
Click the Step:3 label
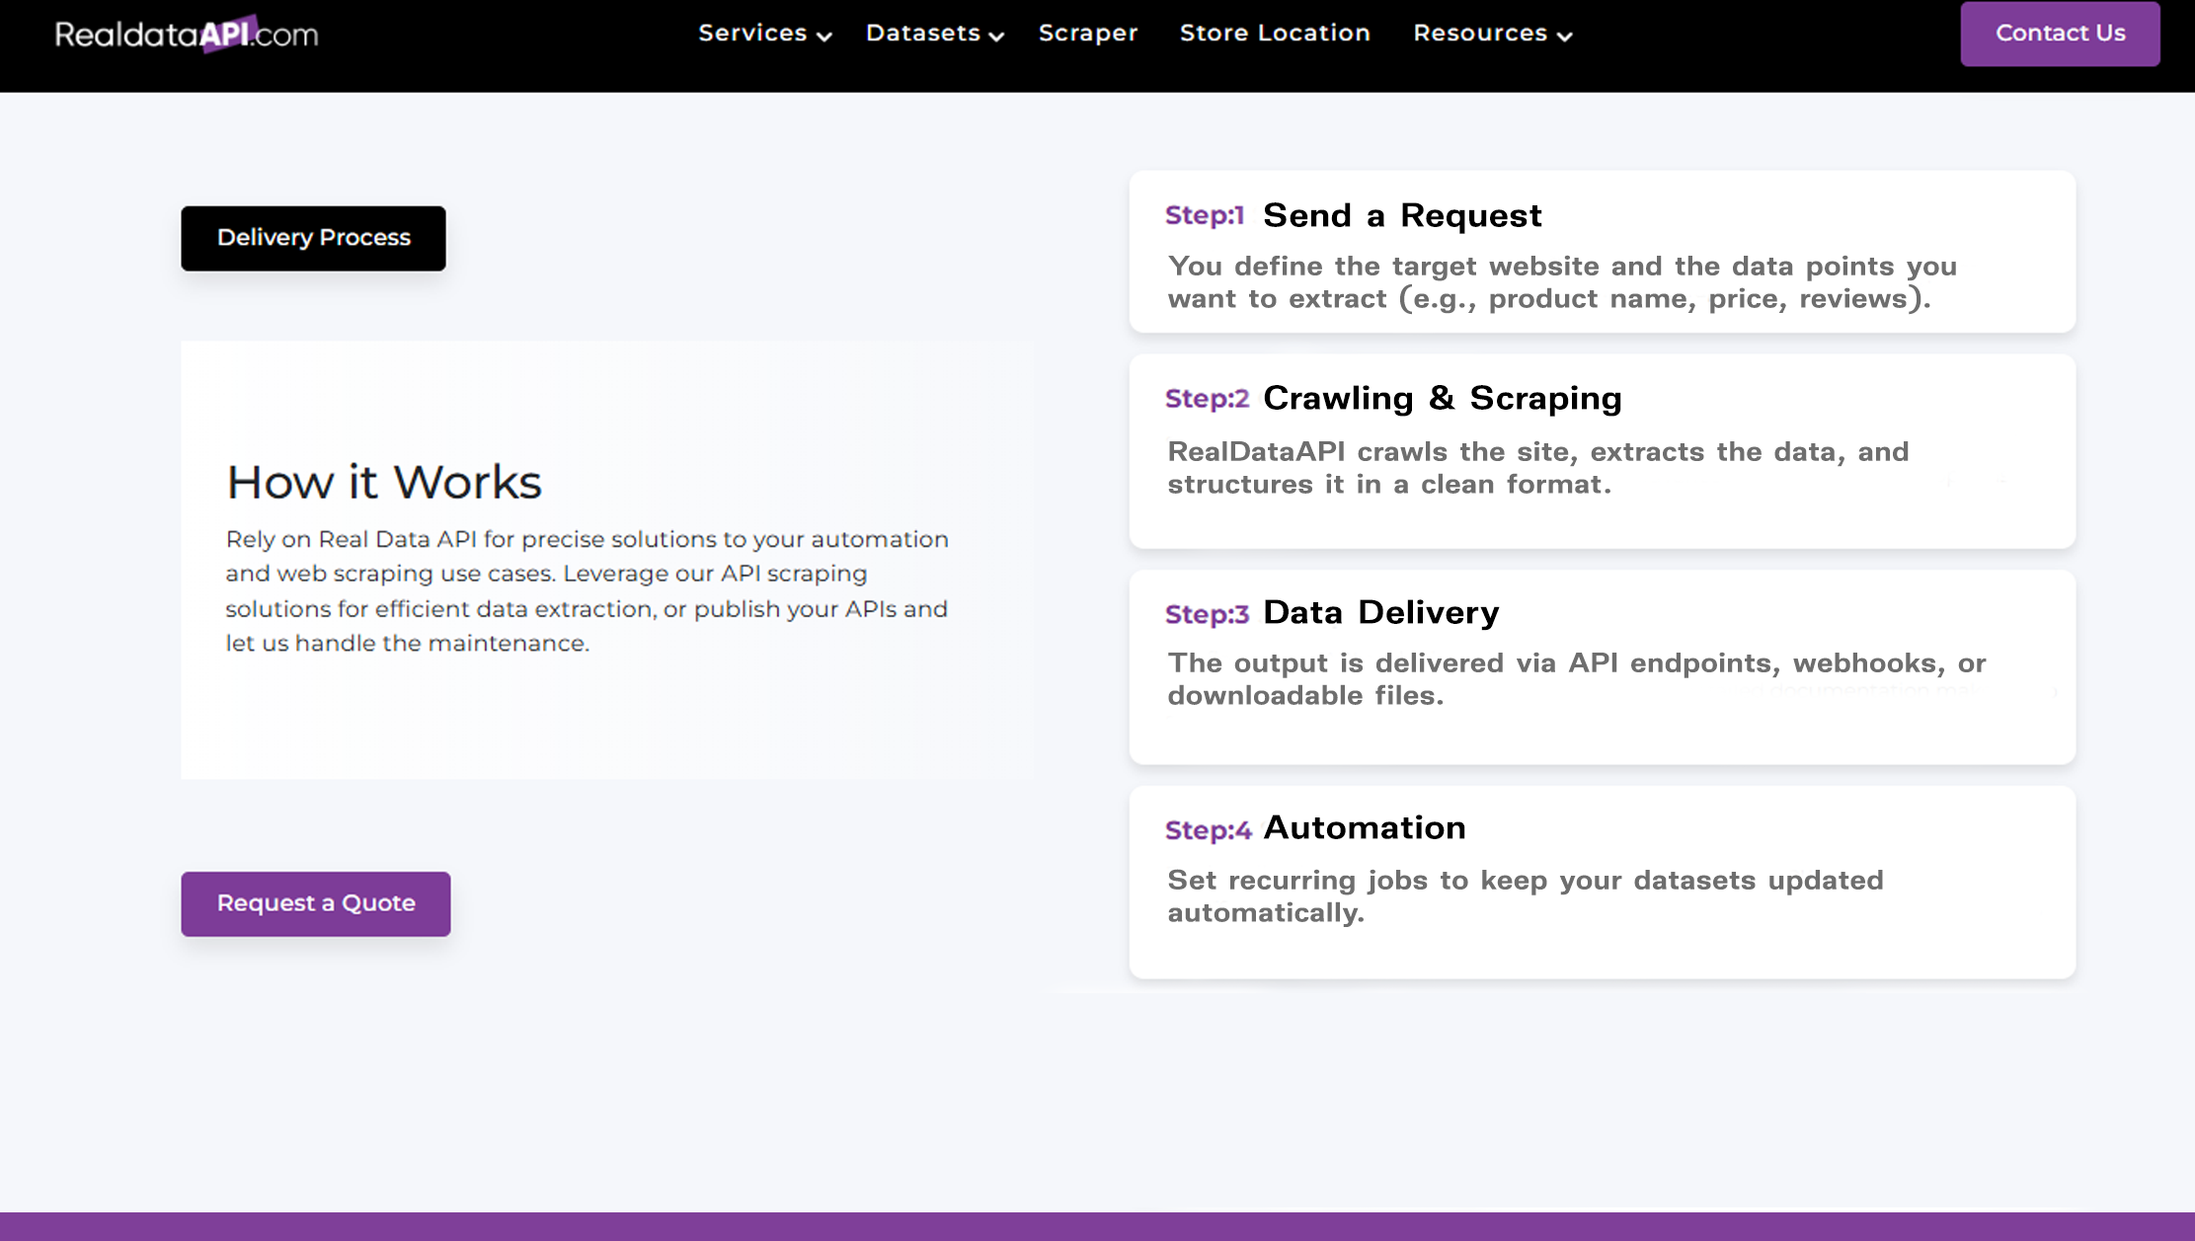[x=1207, y=614]
